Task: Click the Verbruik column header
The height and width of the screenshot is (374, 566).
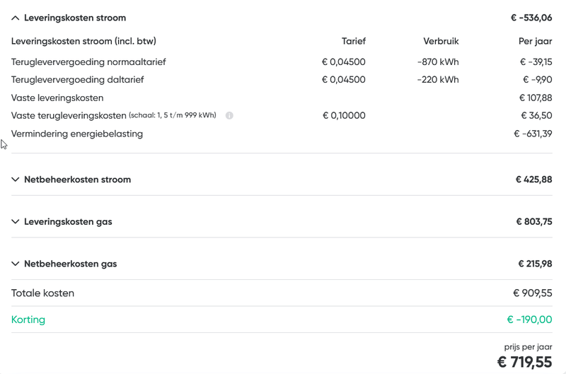Action: (441, 41)
